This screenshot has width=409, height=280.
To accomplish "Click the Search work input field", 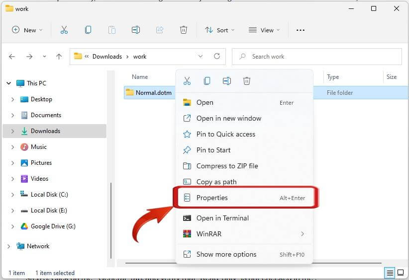I will point(317,57).
